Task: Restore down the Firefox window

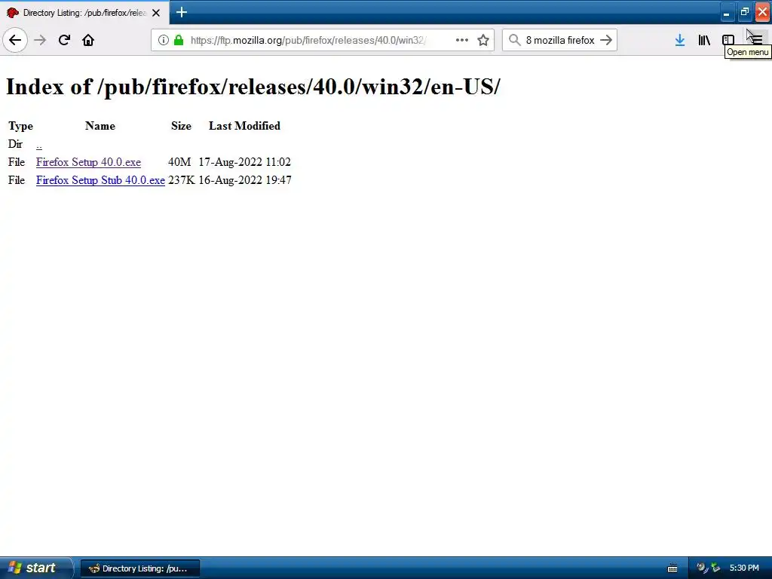Action: coord(744,12)
